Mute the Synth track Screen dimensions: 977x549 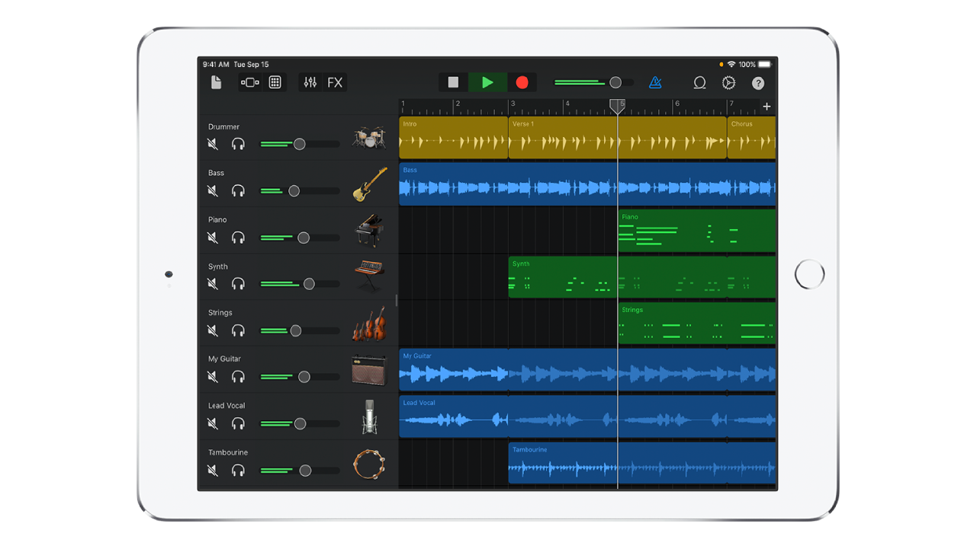pyautogui.click(x=213, y=284)
